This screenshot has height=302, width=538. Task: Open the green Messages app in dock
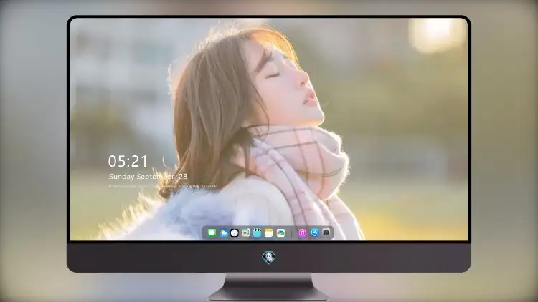point(212,233)
